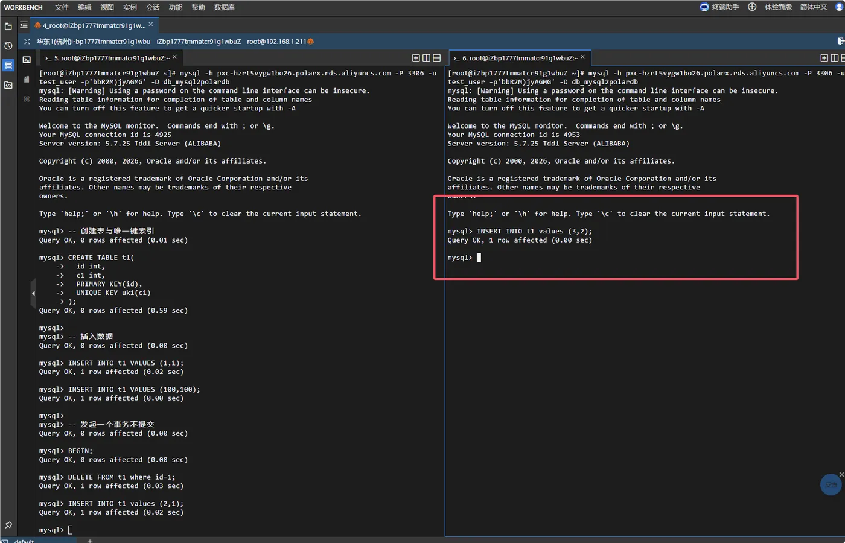845x543 pixels.
Task: Click the 终端助手 button
Action: pos(725,7)
